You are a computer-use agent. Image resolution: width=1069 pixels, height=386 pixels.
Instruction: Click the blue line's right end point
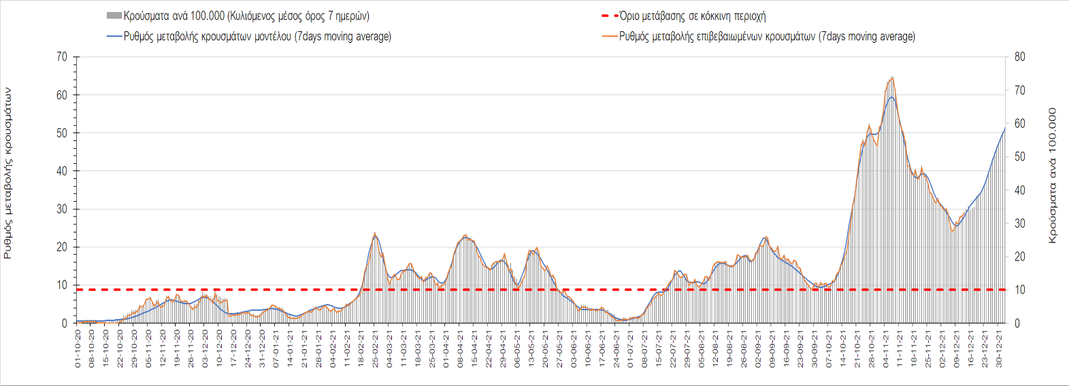click(1005, 128)
